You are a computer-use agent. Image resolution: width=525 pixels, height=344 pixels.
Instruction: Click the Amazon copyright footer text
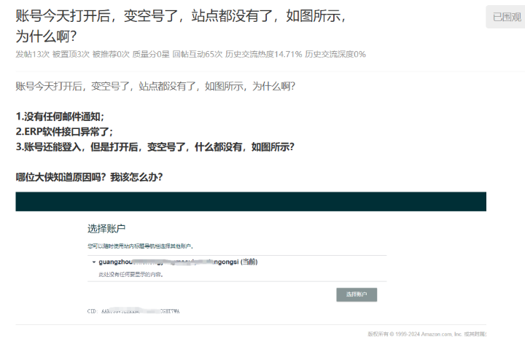(x=427, y=334)
